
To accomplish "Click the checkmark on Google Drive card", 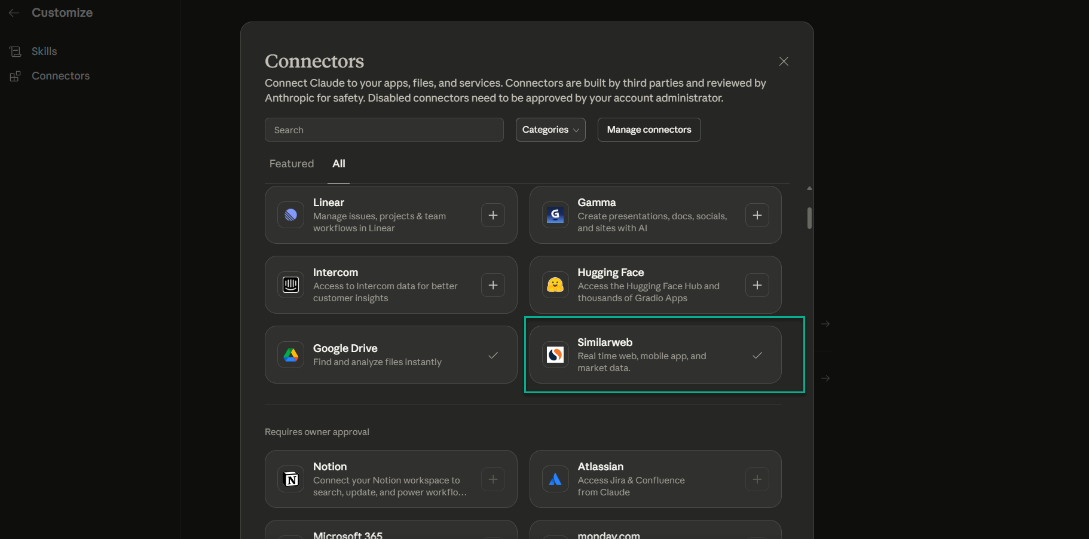I will pos(493,355).
